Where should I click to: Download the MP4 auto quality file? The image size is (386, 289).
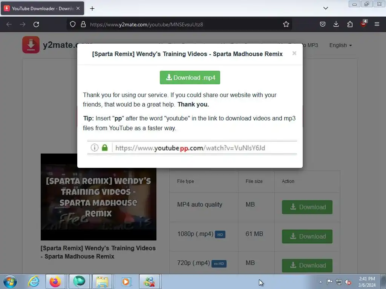(x=307, y=207)
